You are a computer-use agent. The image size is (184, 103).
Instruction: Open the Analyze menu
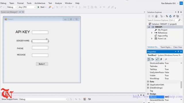[x=58, y=3]
